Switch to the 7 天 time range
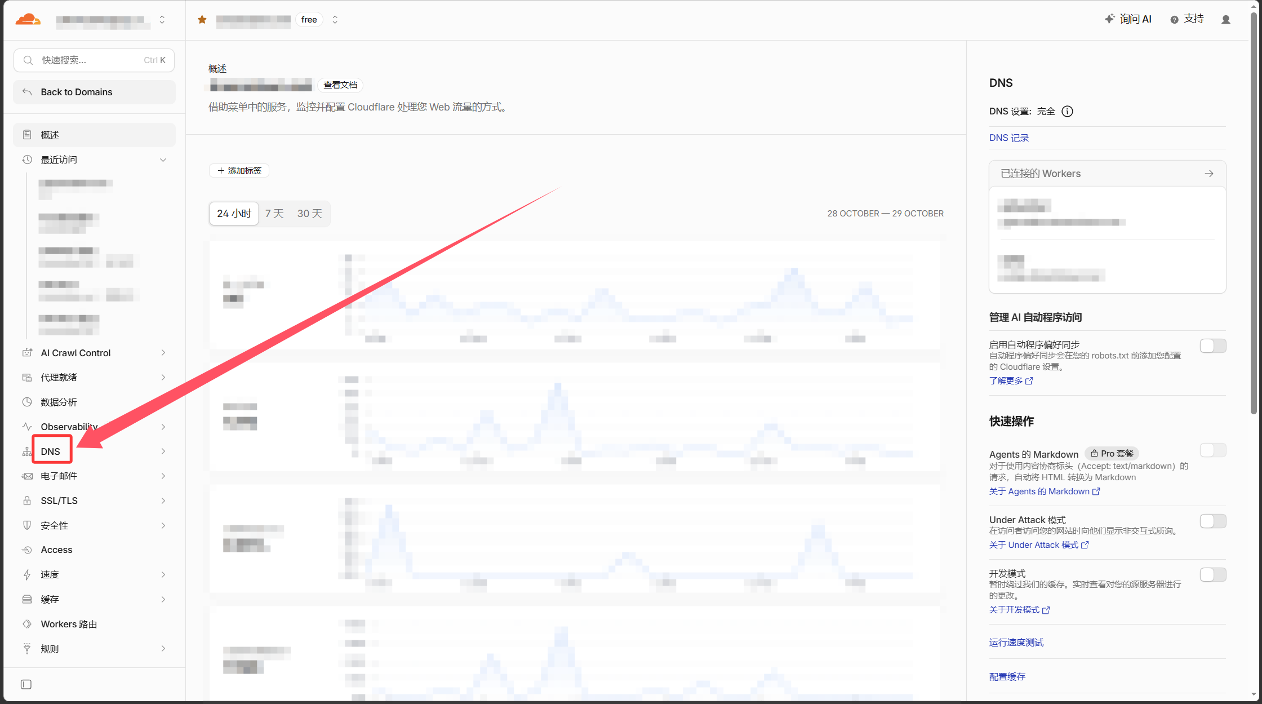The width and height of the screenshot is (1262, 704). coord(274,214)
